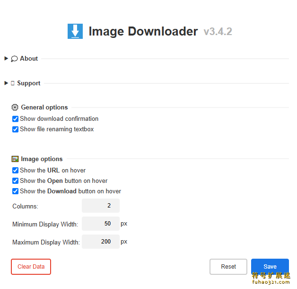Click the Minimum Display Width: label
This screenshot has height=289, width=297.
click(x=45, y=224)
